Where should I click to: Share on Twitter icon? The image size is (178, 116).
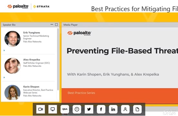tap(89, 109)
